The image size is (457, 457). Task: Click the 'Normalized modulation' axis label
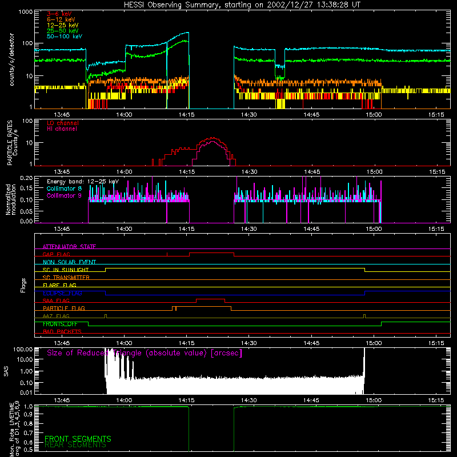point(10,199)
